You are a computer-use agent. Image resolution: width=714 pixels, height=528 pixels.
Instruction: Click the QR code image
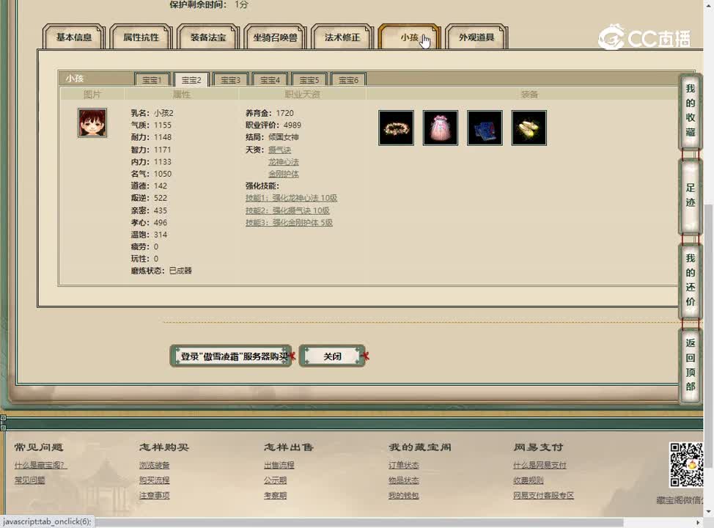click(x=686, y=465)
